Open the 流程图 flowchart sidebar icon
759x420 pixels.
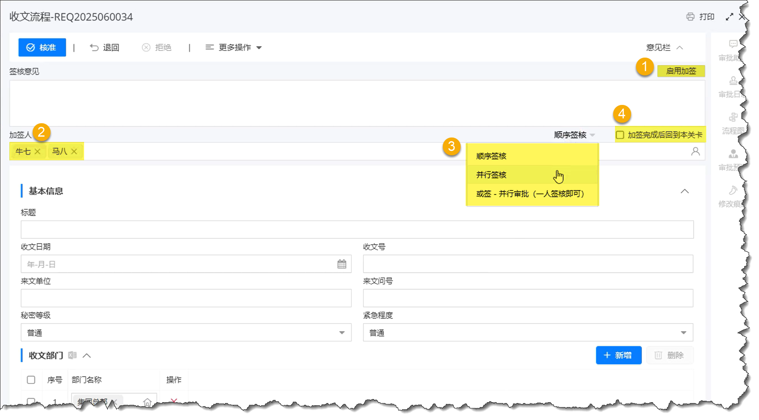point(733,117)
